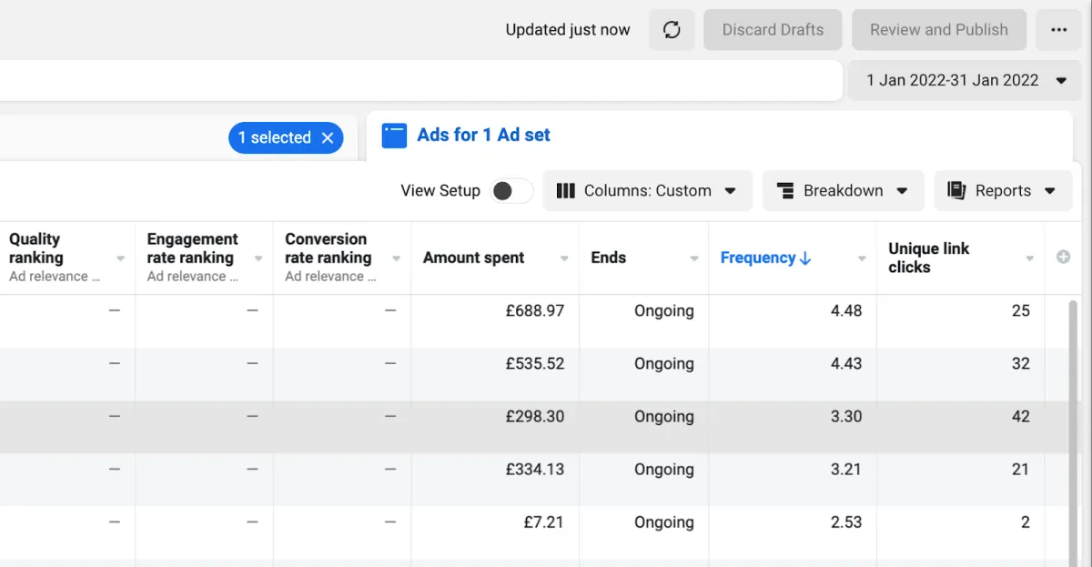Viewport: 1092px width, 567px height.
Task: Click the frequency value 4.48
Action: pyautogui.click(x=846, y=310)
